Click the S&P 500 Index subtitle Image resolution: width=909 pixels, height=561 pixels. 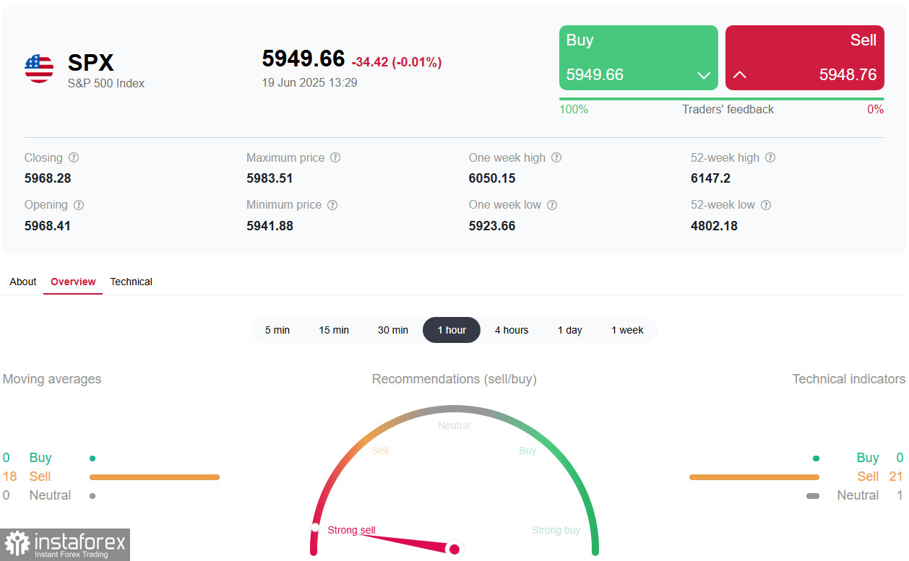(x=106, y=84)
